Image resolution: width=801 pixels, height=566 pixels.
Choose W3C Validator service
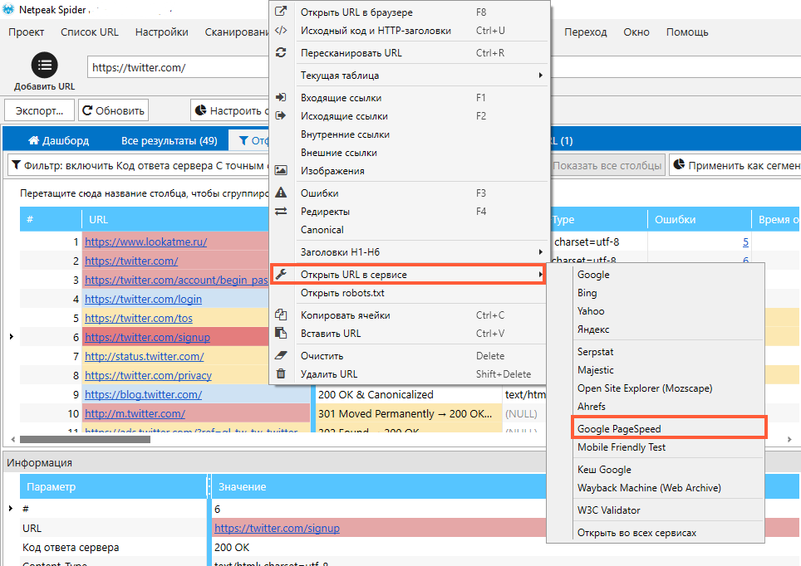(608, 510)
